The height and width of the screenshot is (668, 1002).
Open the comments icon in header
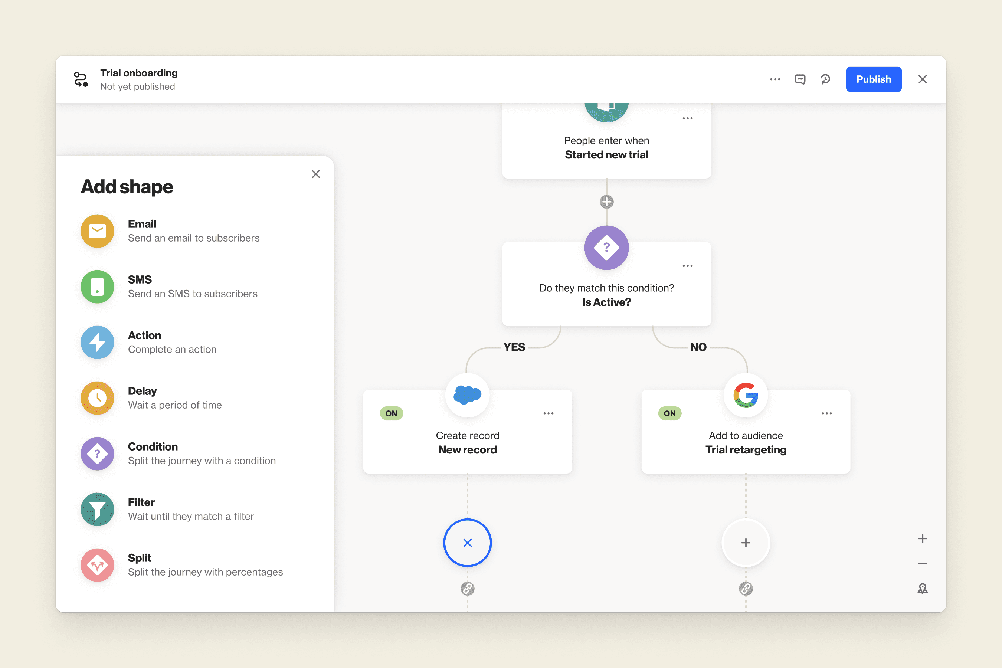800,79
